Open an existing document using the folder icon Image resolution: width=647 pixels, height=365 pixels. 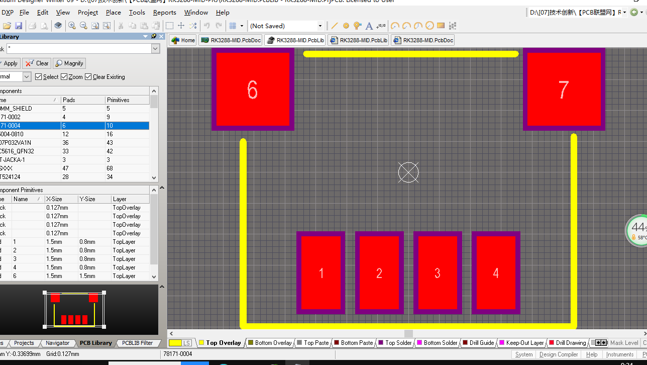7,26
